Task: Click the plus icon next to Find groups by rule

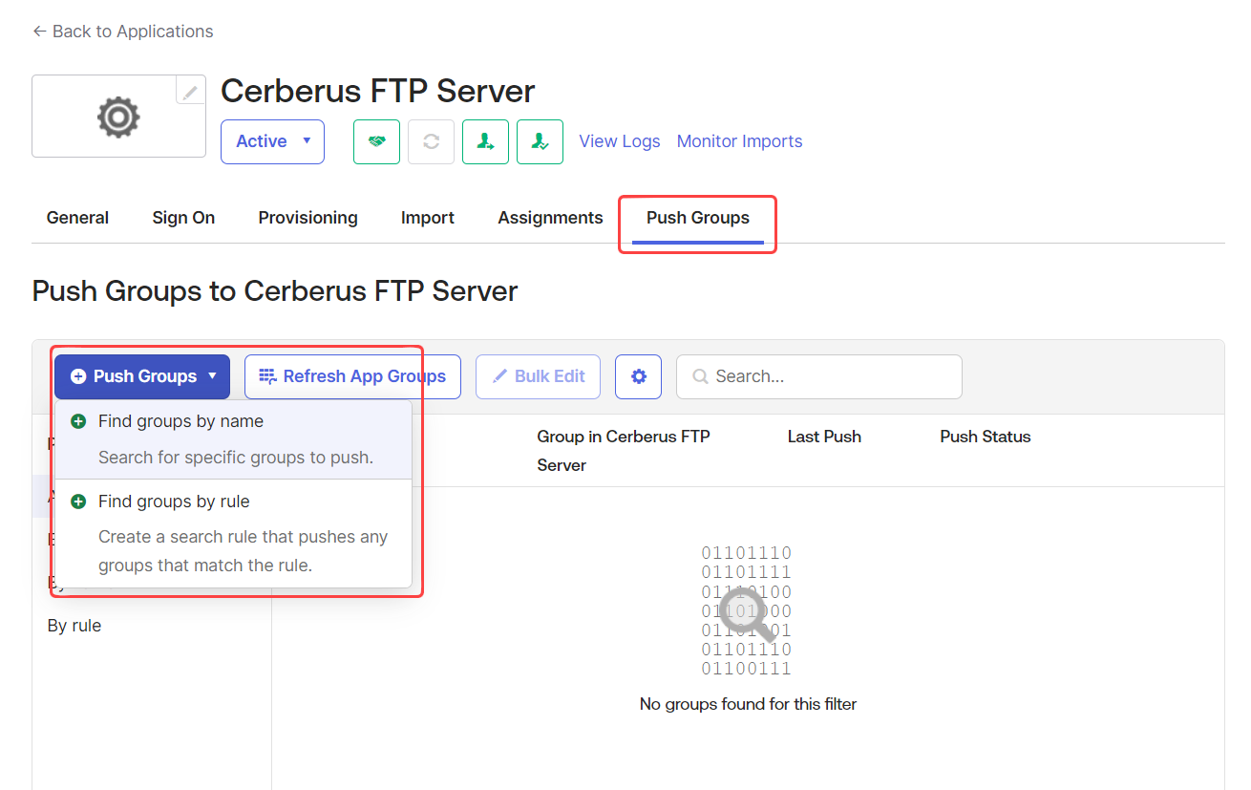Action: (78, 502)
